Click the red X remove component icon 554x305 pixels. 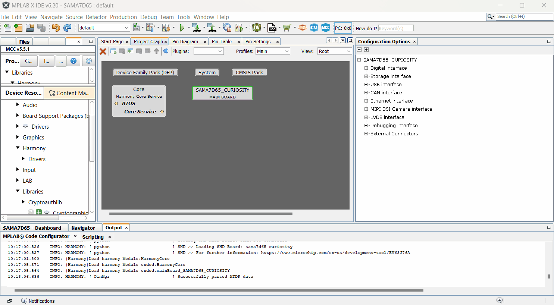pyautogui.click(x=103, y=51)
